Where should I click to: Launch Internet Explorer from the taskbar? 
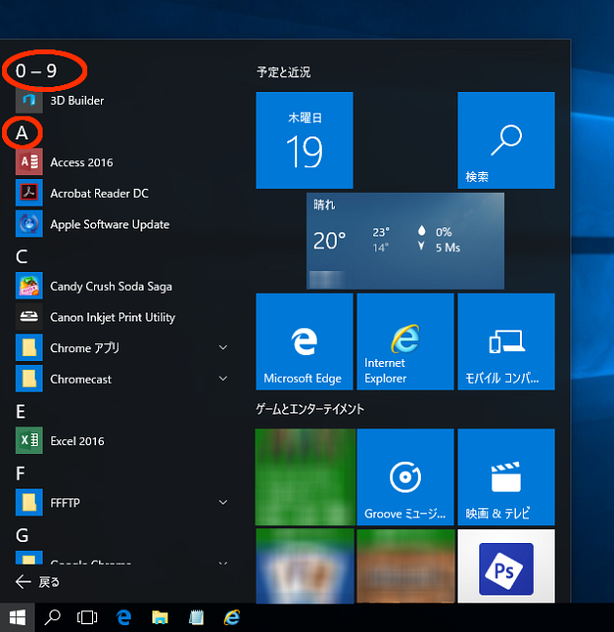232,617
